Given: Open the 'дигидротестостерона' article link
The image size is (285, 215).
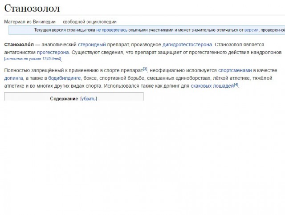Looking at the screenshot, I should pos(187,45).
